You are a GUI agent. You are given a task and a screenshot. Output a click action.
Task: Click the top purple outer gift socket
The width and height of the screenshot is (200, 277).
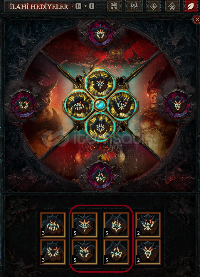pyautogui.click(x=100, y=34)
